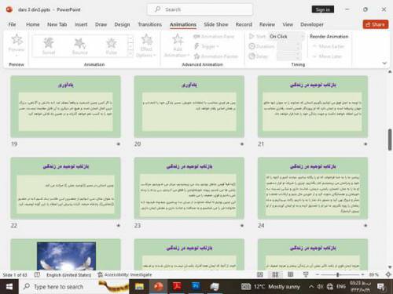393x294 pixels.
Task: Click animation star indicator under slide 19
Action: [118, 143]
